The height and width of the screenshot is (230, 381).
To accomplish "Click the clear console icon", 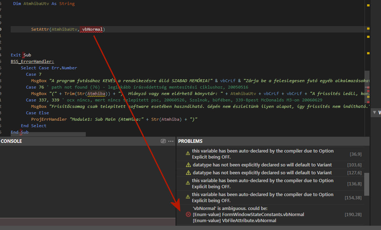I will tap(163, 141).
